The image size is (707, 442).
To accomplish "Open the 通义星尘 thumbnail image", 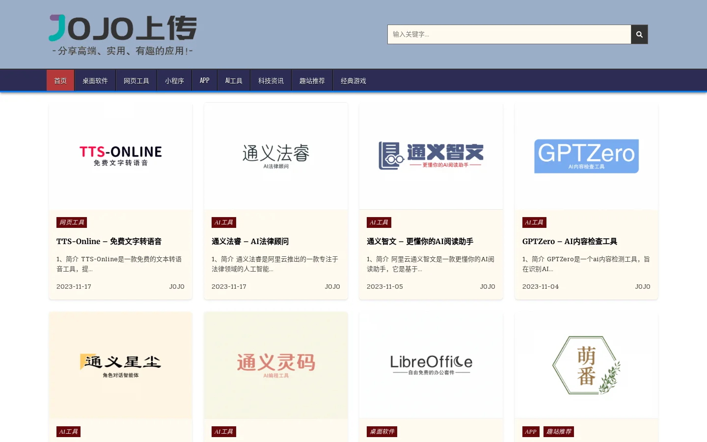I will click(121, 365).
